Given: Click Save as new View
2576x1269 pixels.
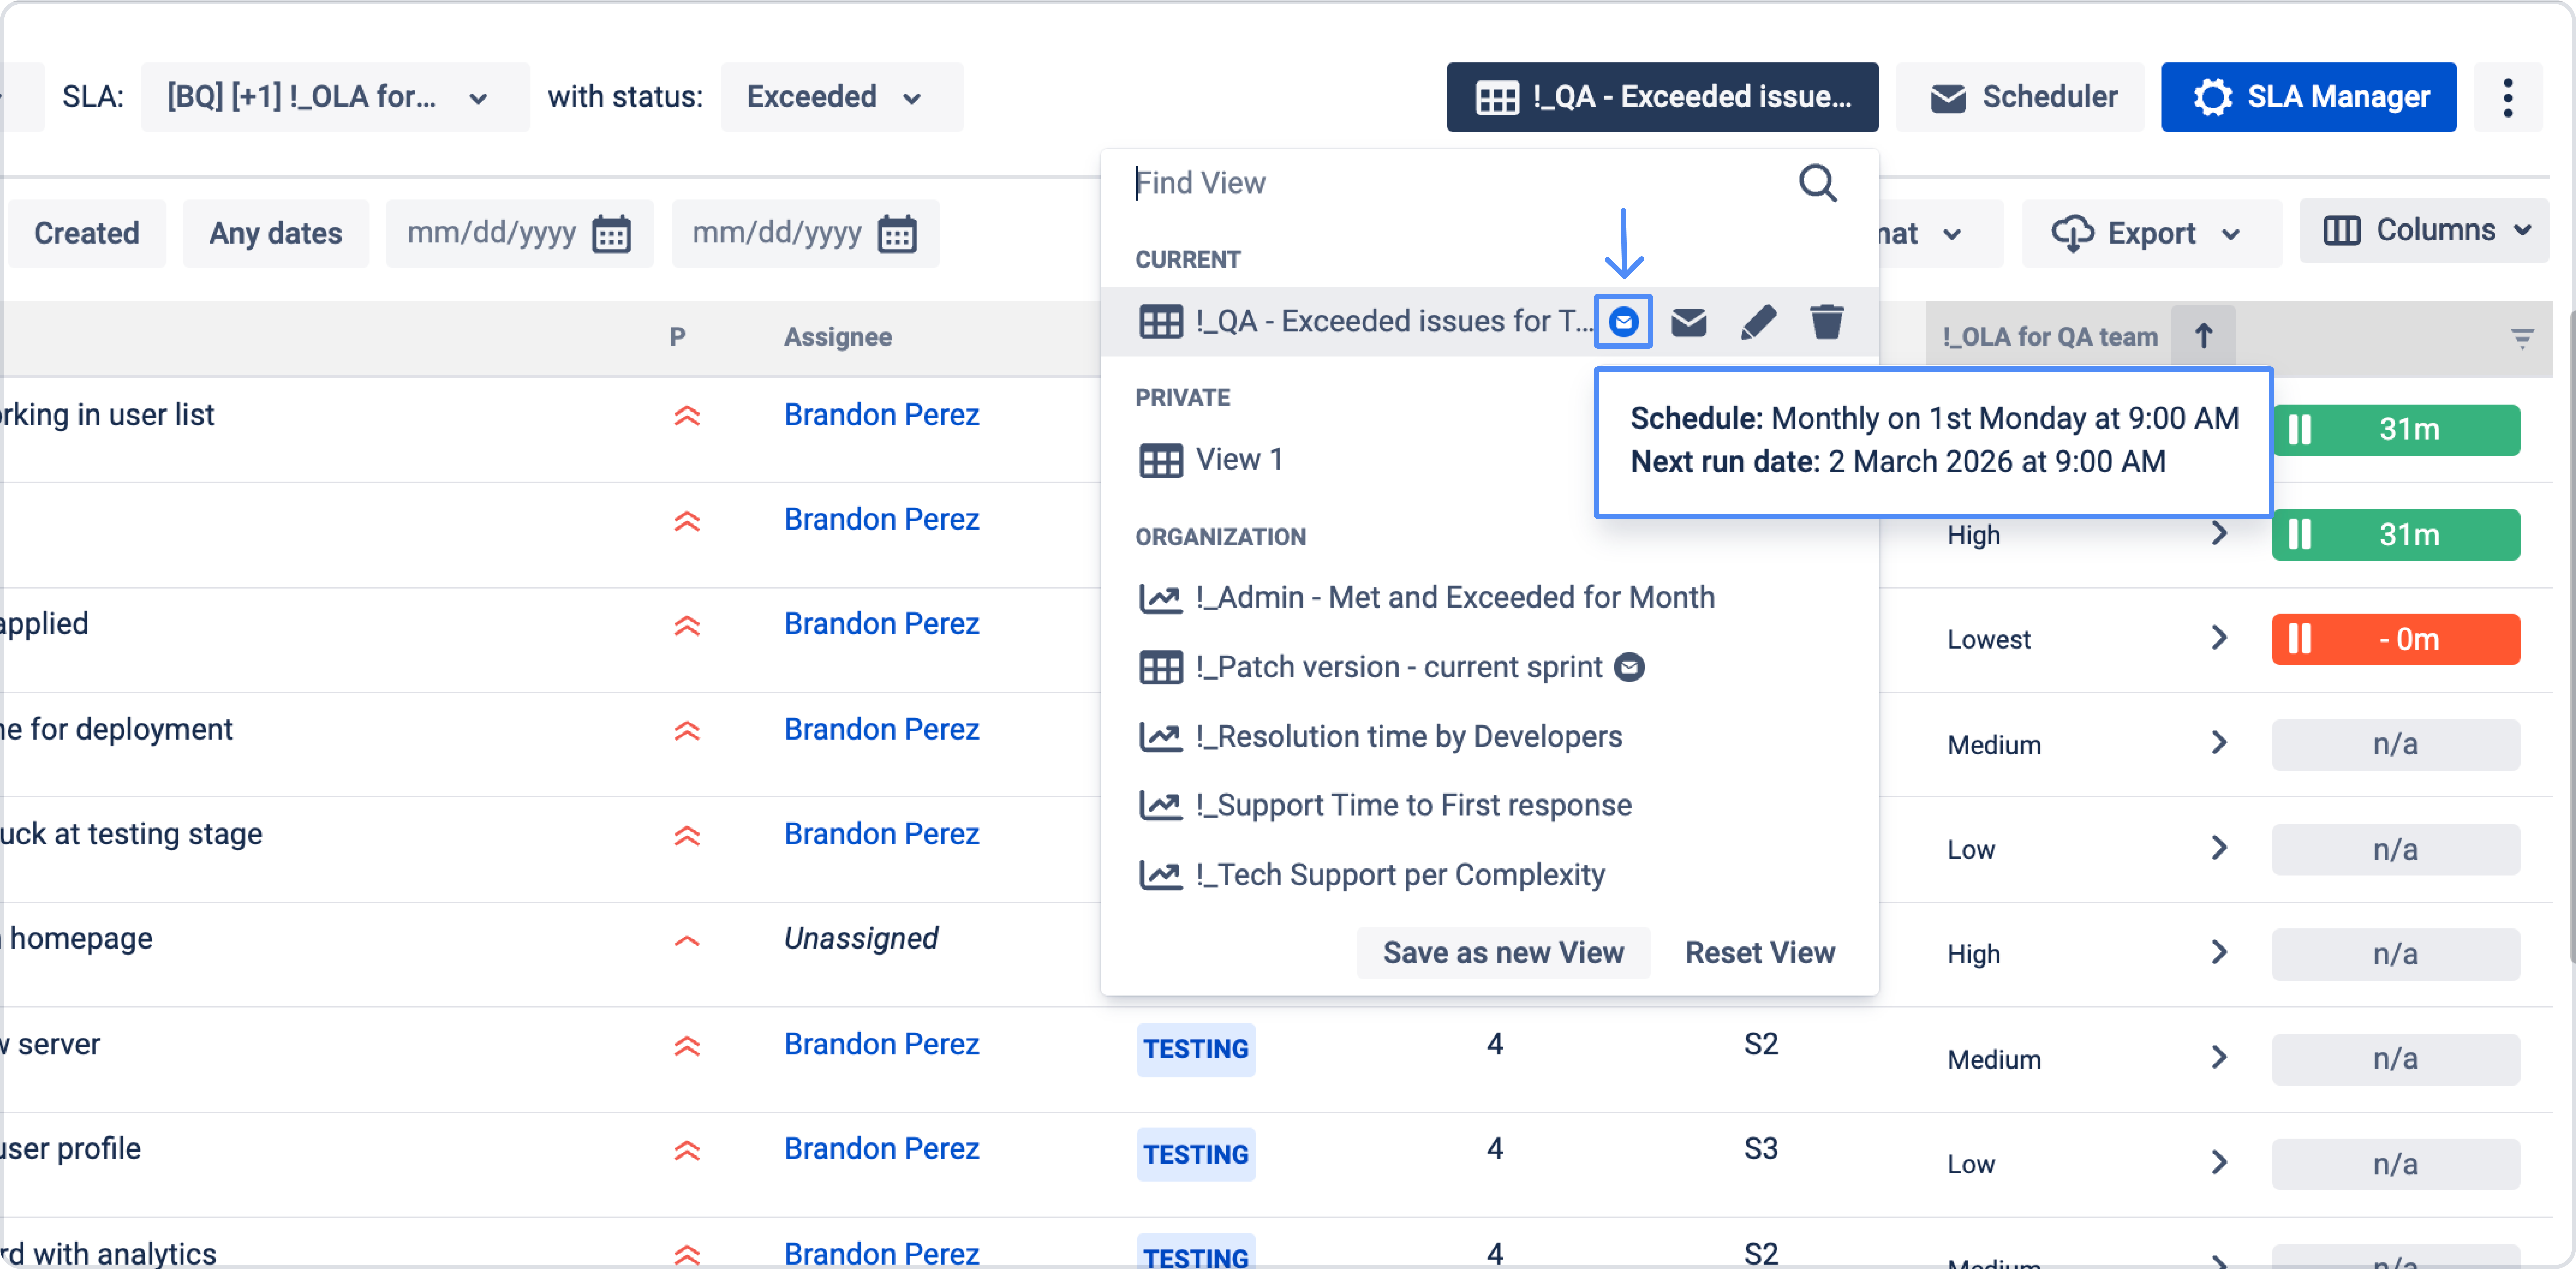Looking at the screenshot, I should [1503, 952].
